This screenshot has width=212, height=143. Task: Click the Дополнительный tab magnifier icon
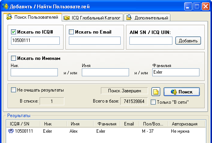pyautogui.click(x=129, y=18)
